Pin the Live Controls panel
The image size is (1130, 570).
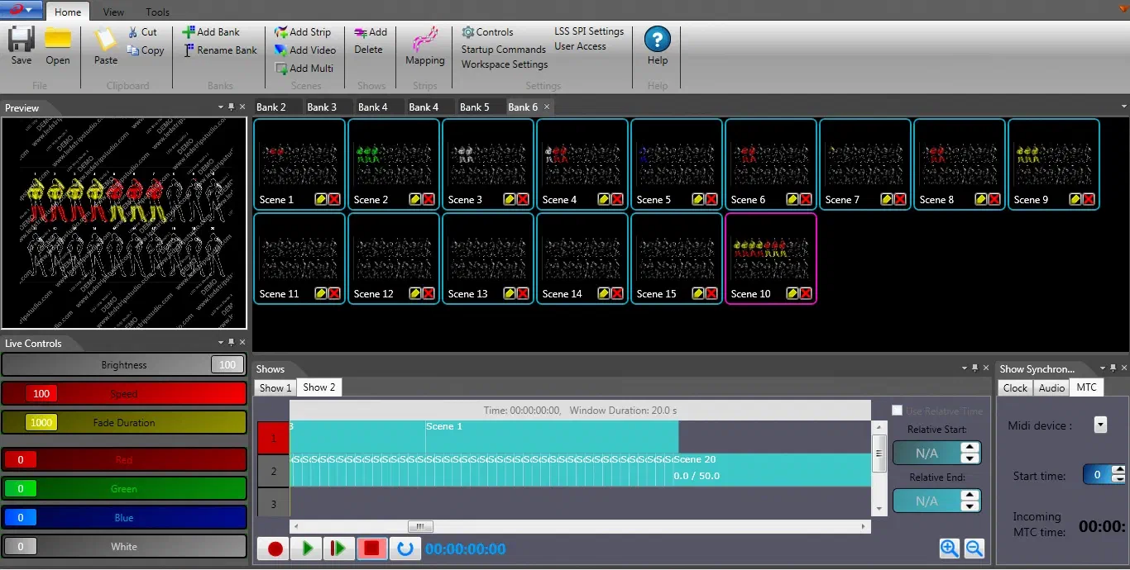(x=232, y=343)
